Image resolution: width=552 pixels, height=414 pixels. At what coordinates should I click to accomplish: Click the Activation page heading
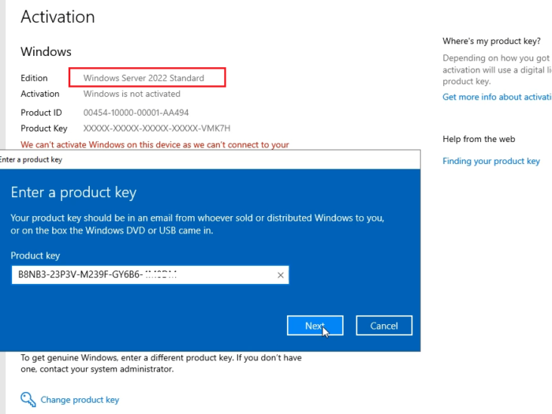tap(58, 17)
